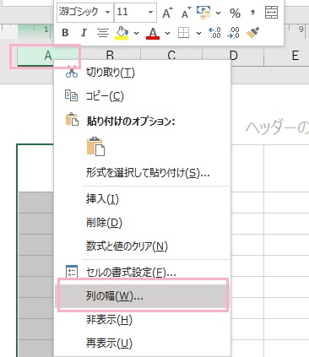Increase decimal places icon
Image resolution: width=309 pixels, height=357 pixels.
pyautogui.click(x=214, y=33)
